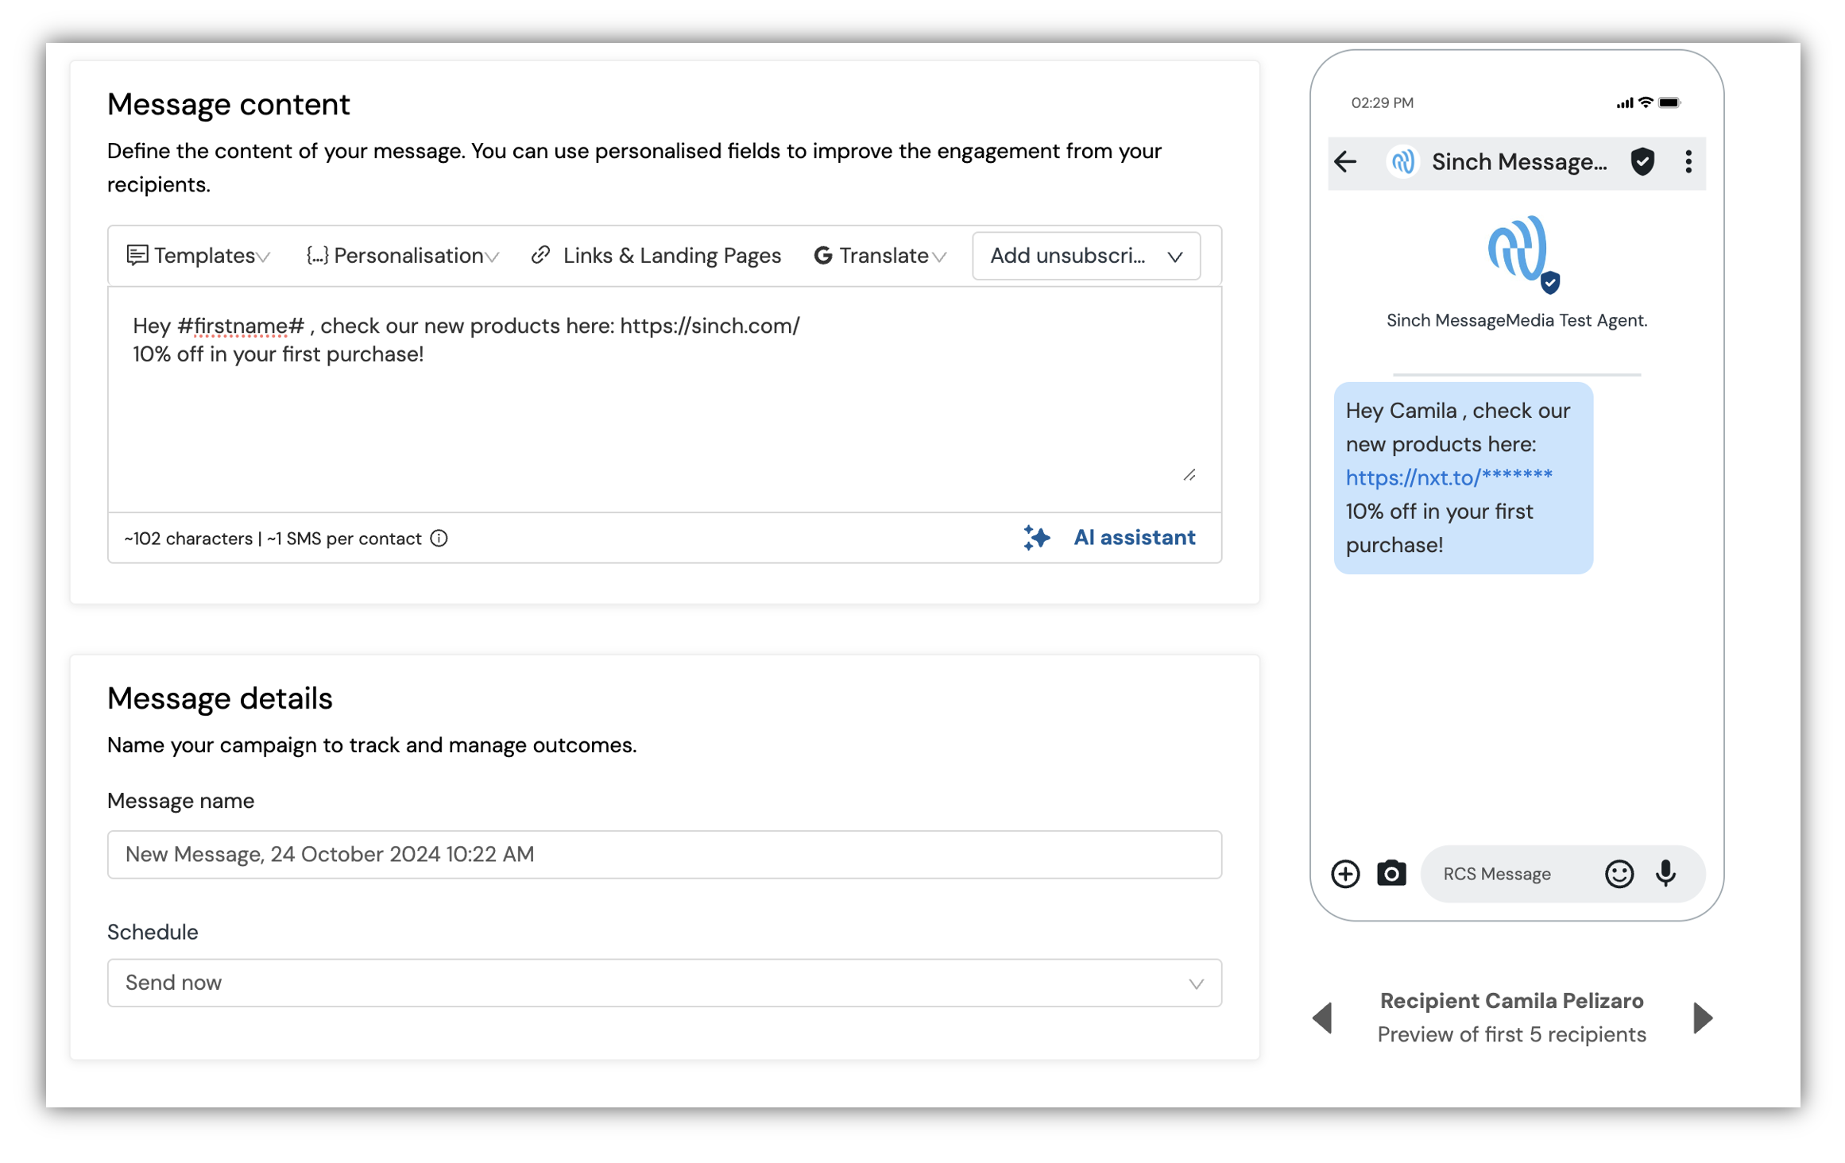The height and width of the screenshot is (1163, 1845).
Task: Click the small Sinch logo in preview header
Action: click(x=1402, y=162)
